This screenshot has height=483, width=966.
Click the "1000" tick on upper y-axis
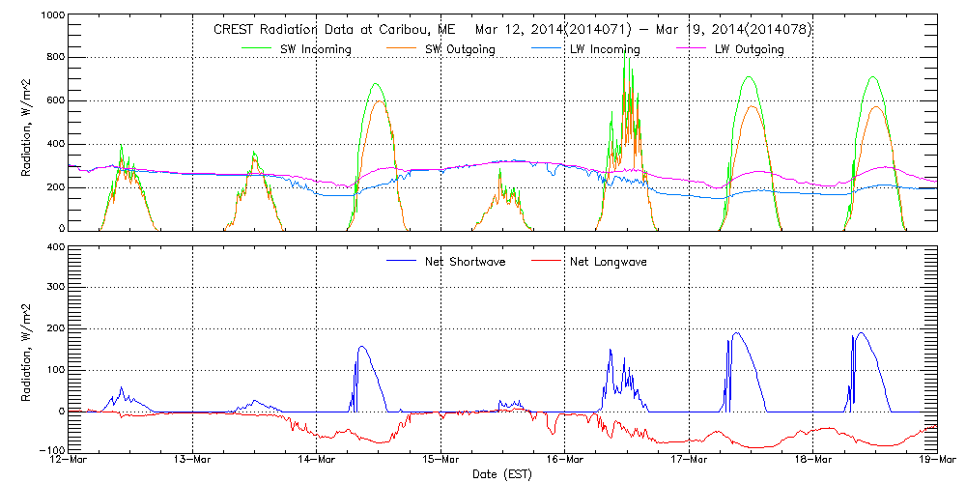coord(50,17)
